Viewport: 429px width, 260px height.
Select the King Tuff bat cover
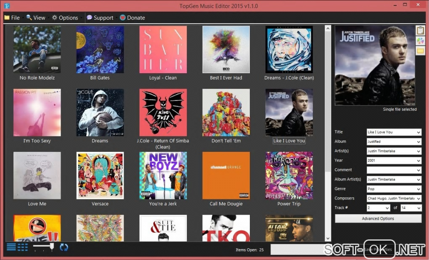163,112
